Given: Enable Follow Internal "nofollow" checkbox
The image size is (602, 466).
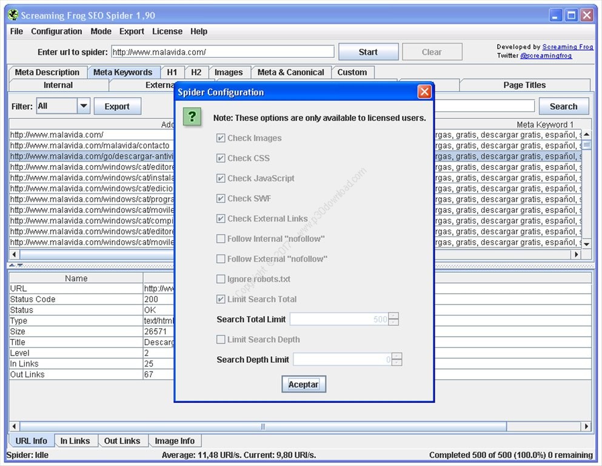Looking at the screenshot, I should click(x=221, y=238).
